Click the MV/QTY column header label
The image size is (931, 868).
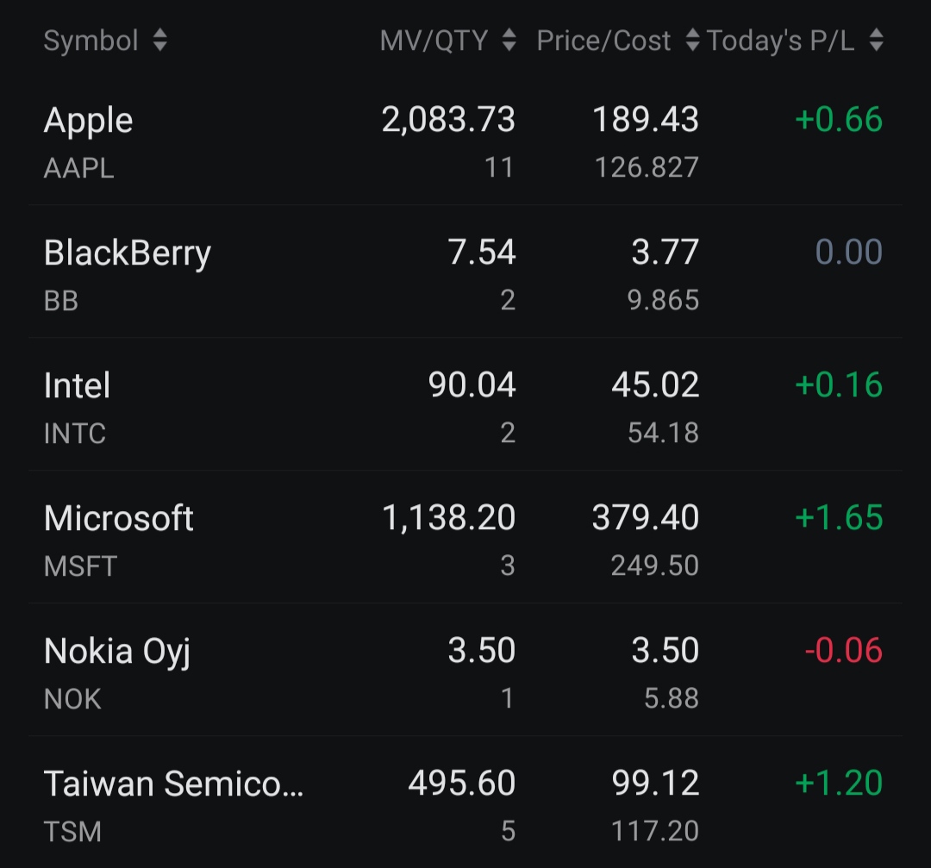434,41
